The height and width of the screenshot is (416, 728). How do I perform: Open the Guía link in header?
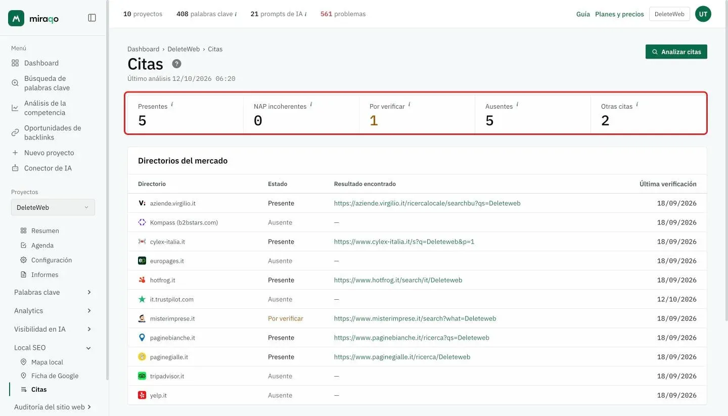click(x=583, y=14)
